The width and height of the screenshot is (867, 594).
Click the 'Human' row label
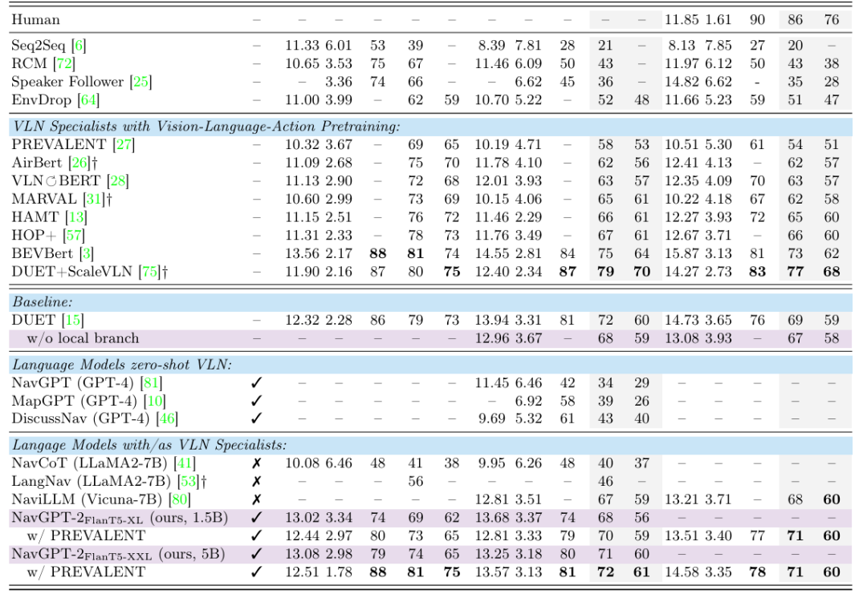click(x=35, y=20)
